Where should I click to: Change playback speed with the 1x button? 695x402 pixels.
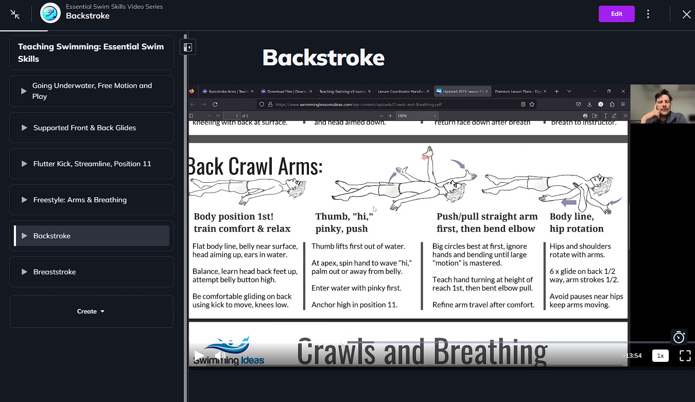pyautogui.click(x=660, y=355)
